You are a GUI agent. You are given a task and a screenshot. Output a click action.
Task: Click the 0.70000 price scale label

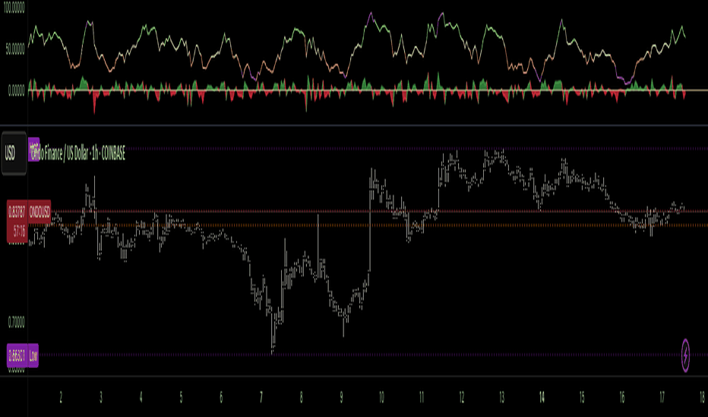(x=16, y=322)
